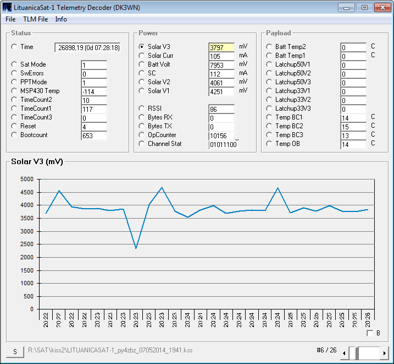This screenshot has width=394, height=364.
Task: Click the Solar V3 (mV) chart title
Action: tap(37, 161)
